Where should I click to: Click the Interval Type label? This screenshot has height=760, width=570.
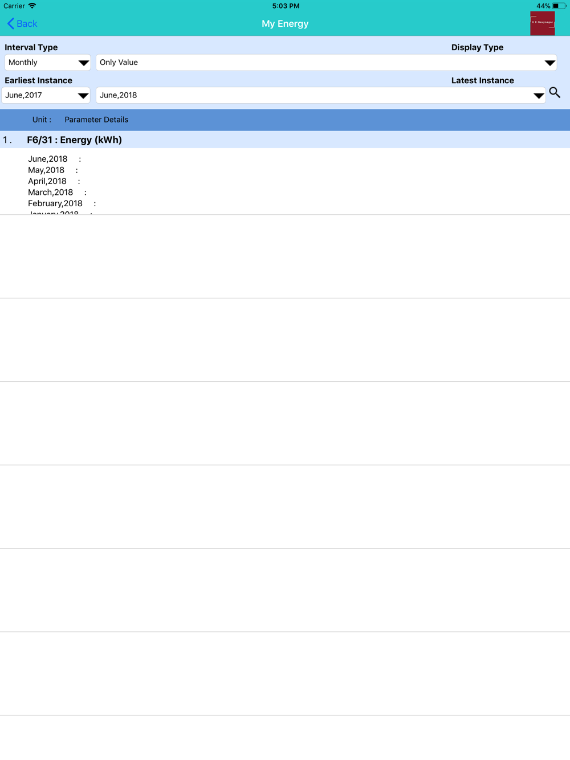tap(31, 47)
